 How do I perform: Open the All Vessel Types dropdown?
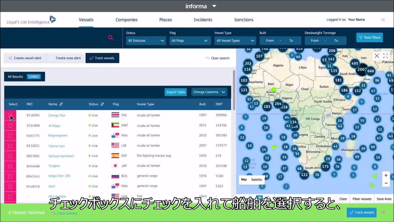[235, 41]
